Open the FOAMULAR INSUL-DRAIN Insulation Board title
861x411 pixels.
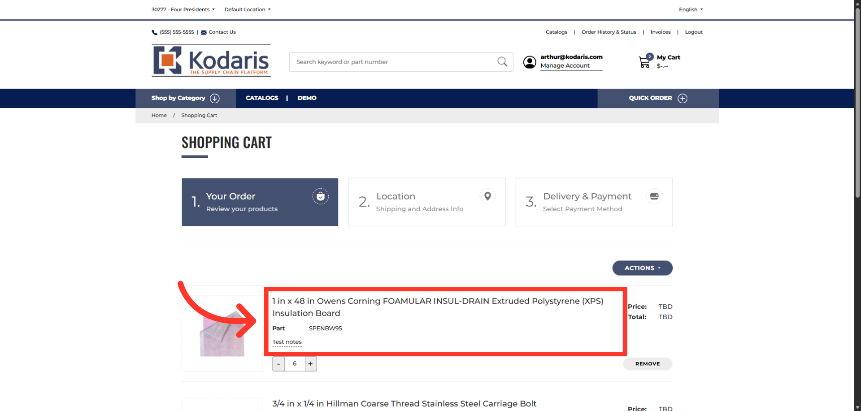(438, 307)
